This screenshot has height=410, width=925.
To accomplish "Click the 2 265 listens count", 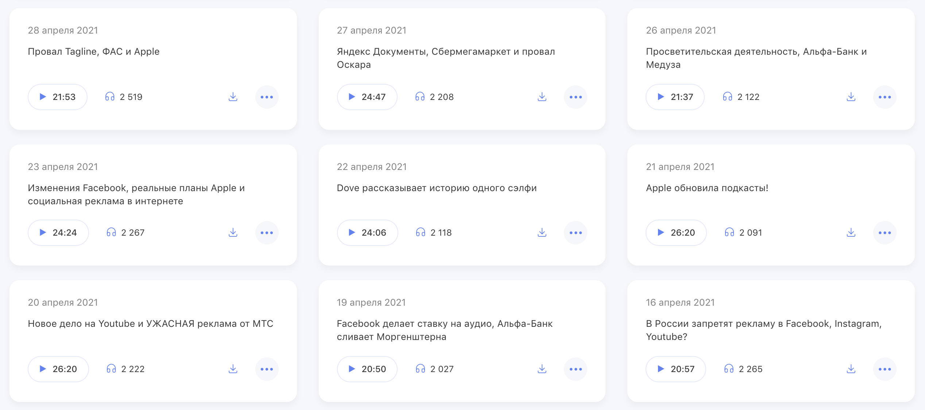I will [751, 369].
